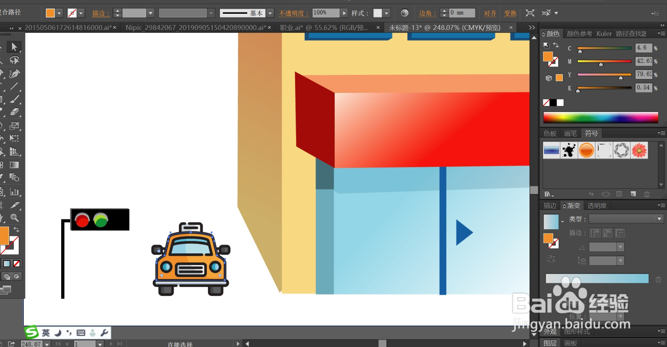Viewport: 667px width, 347px height.
Task: Select the Zoom magnifier tool
Action: (14, 218)
